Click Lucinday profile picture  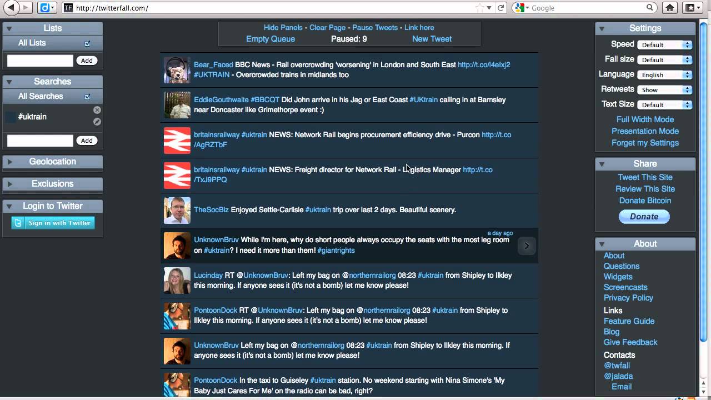[x=177, y=280]
